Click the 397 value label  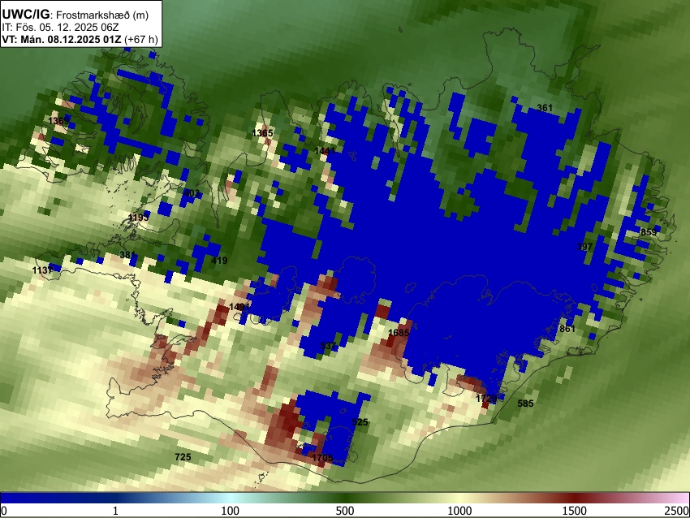click(x=584, y=247)
